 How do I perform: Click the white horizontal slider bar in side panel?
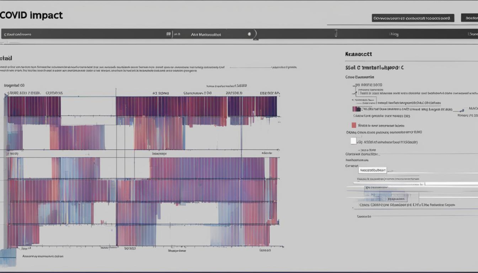pos(415,184)
